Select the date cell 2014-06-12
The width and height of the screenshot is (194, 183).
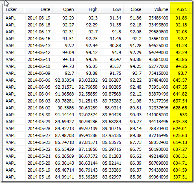pos(39,52)
